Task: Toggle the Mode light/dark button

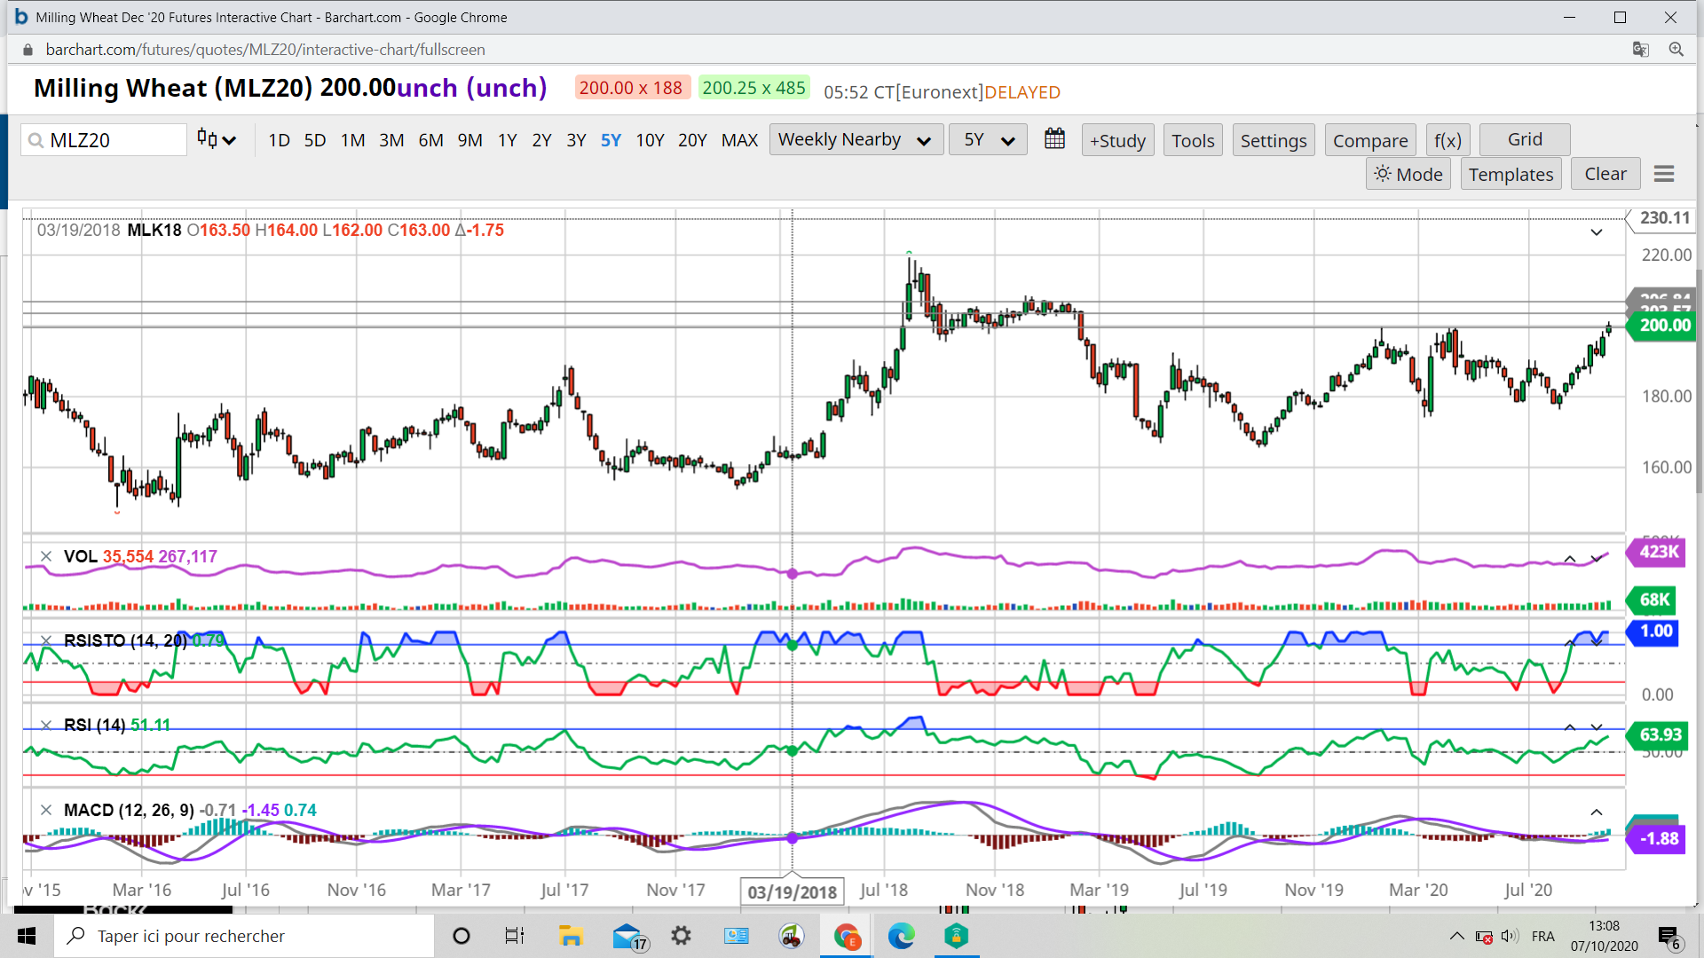Action: 1408,174
